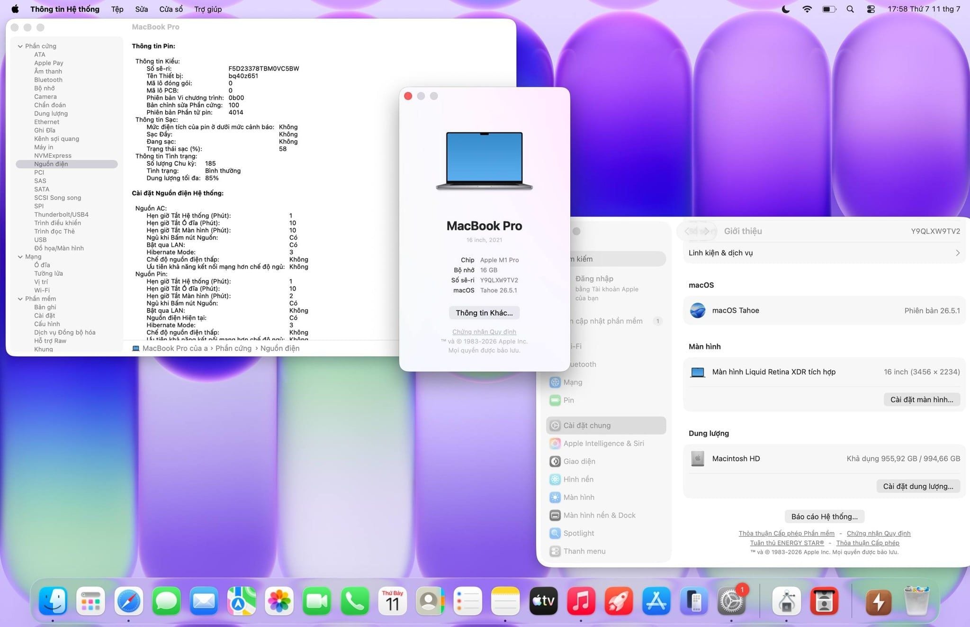Open Notes from the Dock
970x627 pixels.
pos(505,600)
